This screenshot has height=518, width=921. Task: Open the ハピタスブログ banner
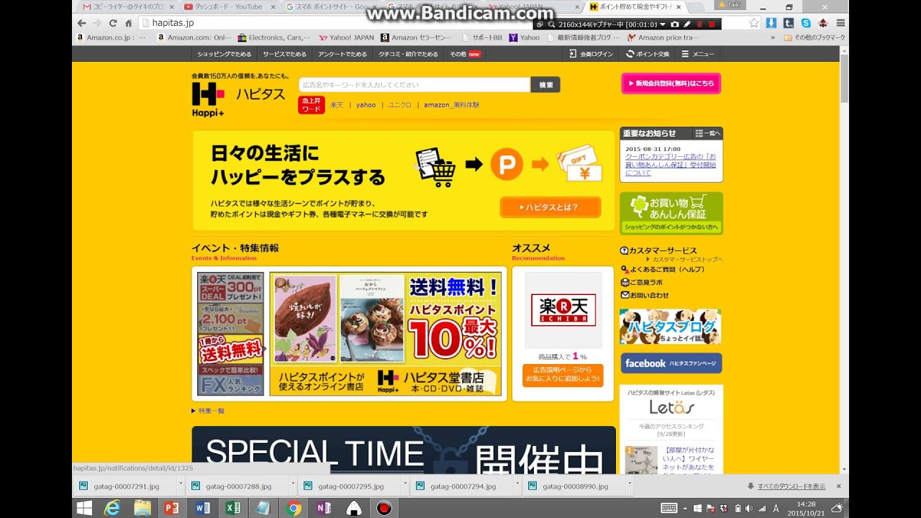(670, 327)
